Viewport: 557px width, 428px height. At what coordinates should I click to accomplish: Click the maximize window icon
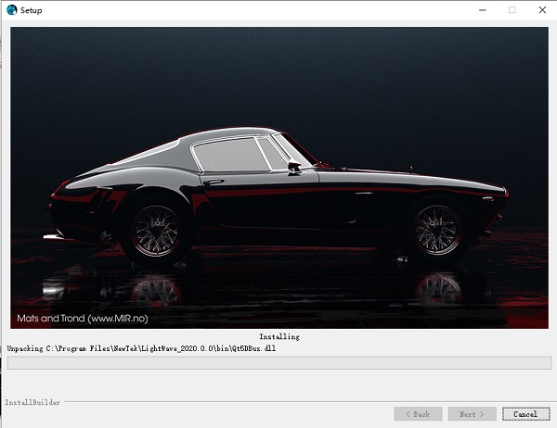[x=512, y=10]
